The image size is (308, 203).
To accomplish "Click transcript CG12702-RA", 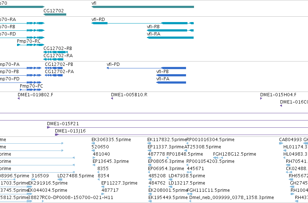I will tap(58, 56).
